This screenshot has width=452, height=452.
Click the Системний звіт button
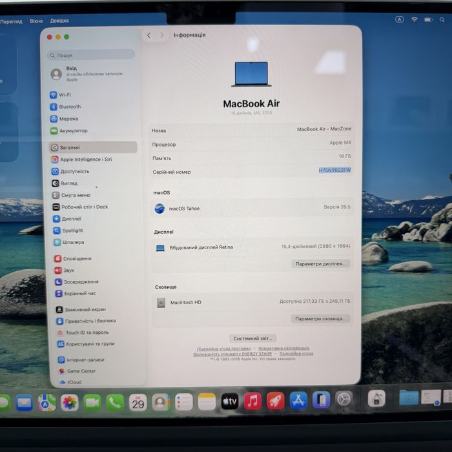(253, 338)
